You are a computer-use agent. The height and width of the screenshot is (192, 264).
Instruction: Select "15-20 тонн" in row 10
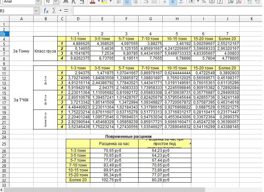(x=203, y=68)
